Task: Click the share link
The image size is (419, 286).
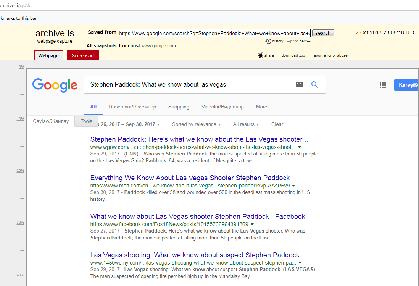Action: 269,55
